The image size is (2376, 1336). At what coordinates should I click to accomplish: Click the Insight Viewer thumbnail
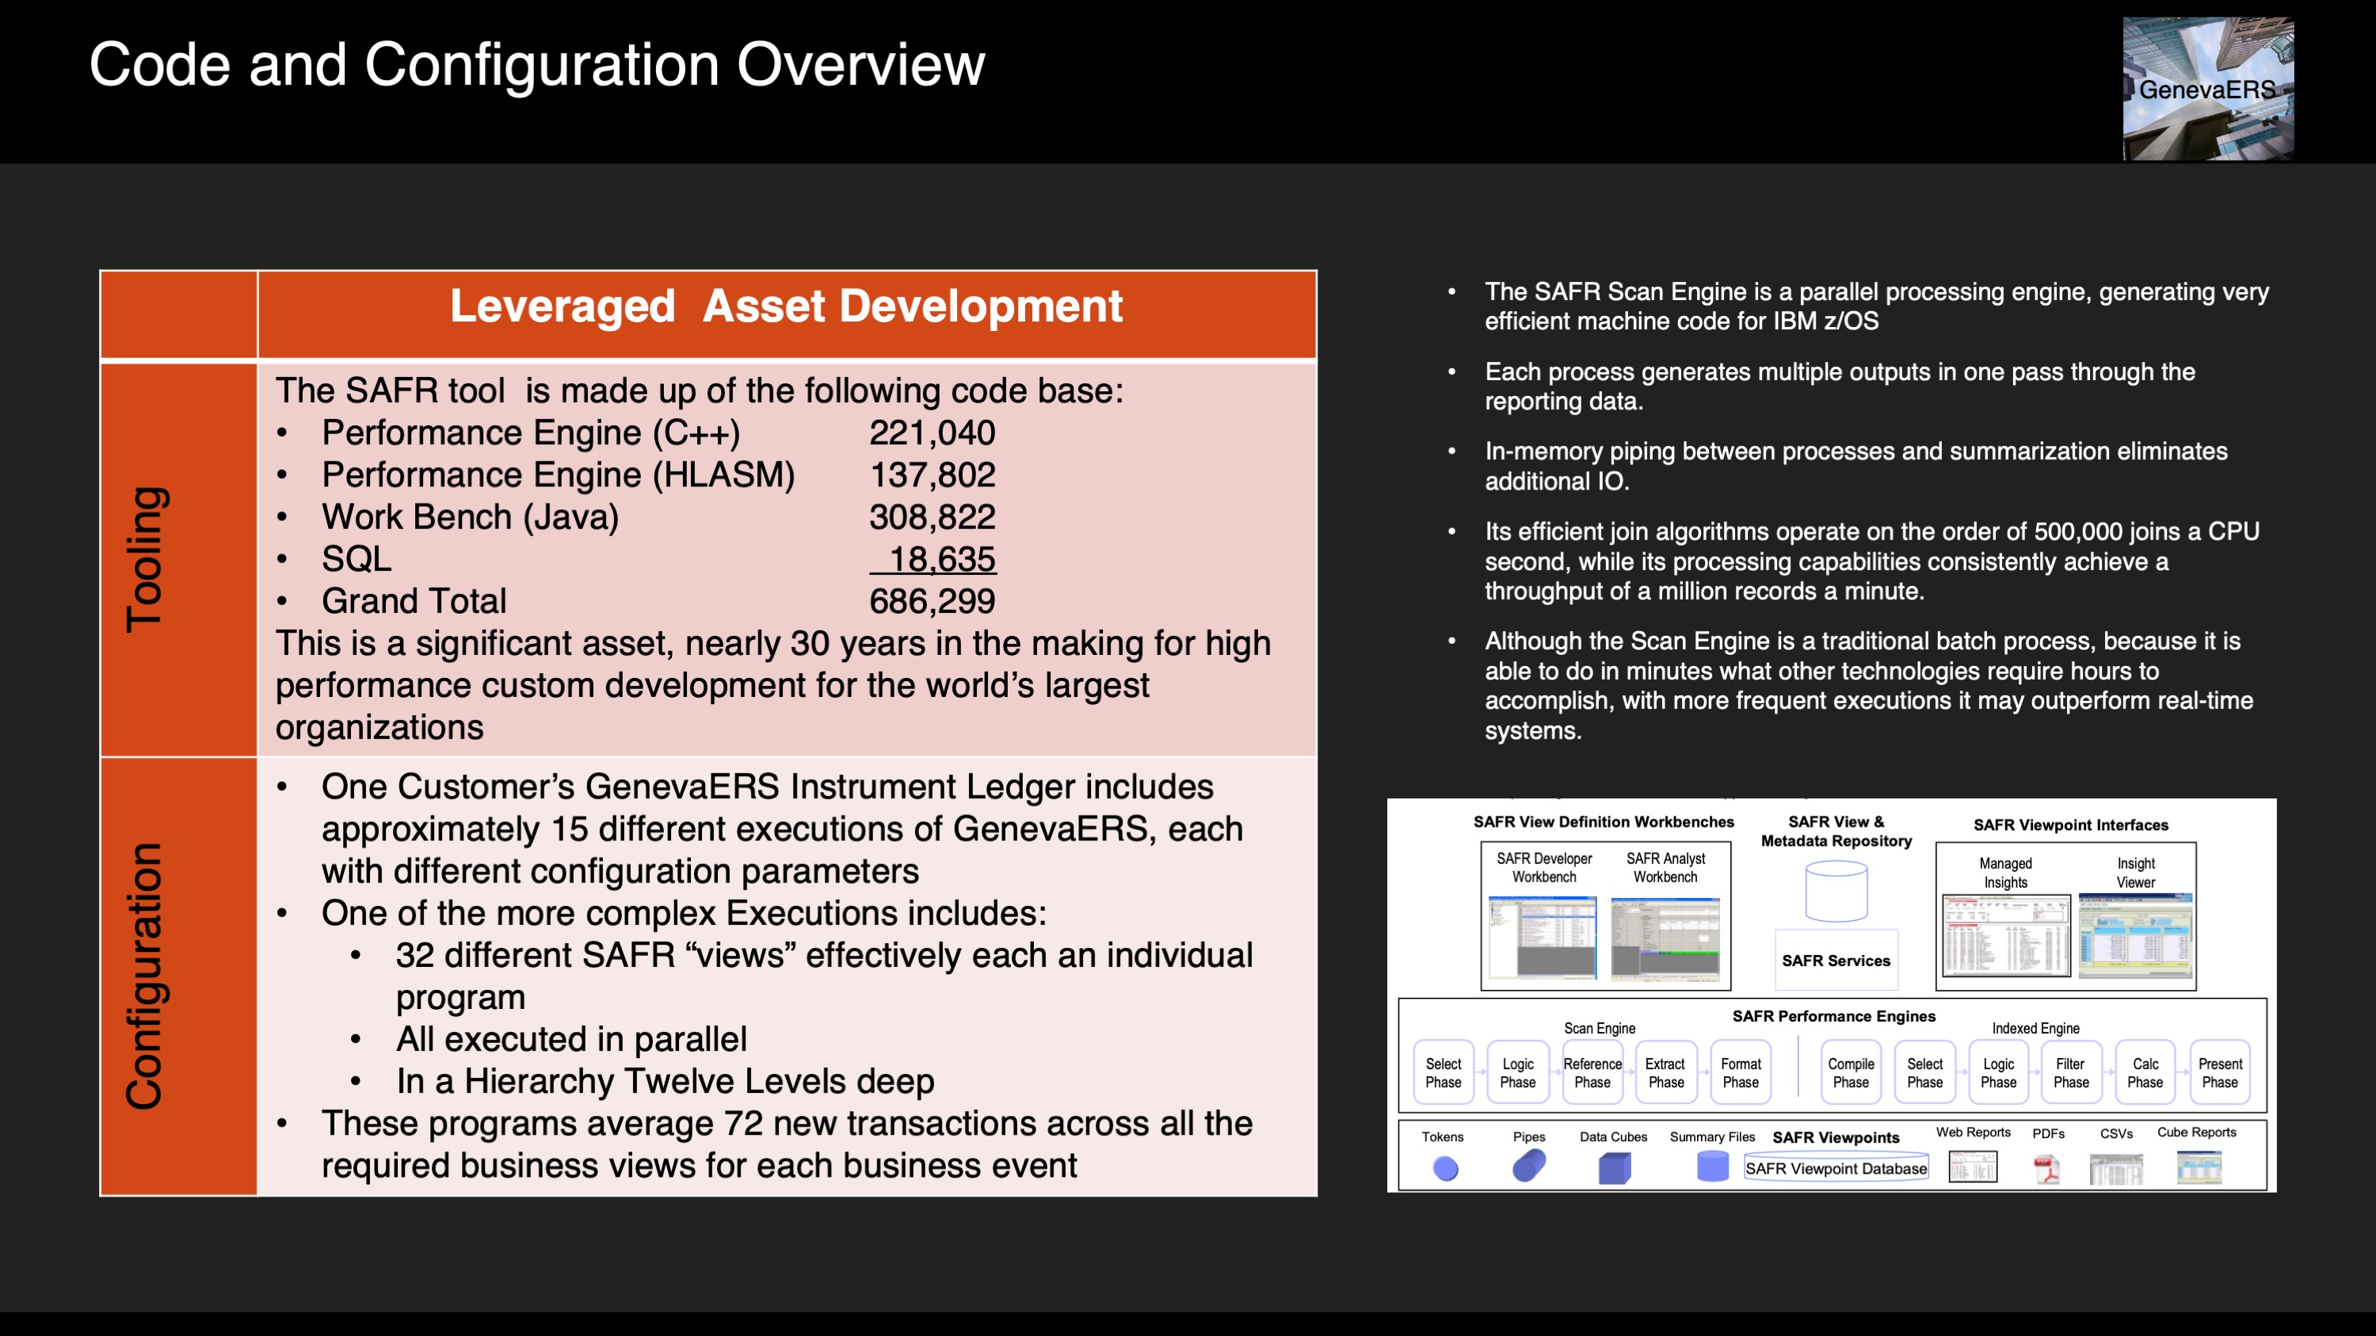click(x=2135, y=935)
